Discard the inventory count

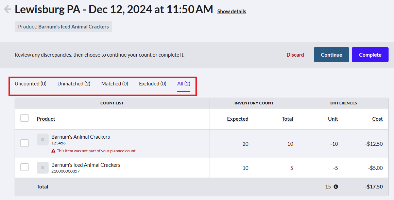pyautogui.click(x=295, y=55)
